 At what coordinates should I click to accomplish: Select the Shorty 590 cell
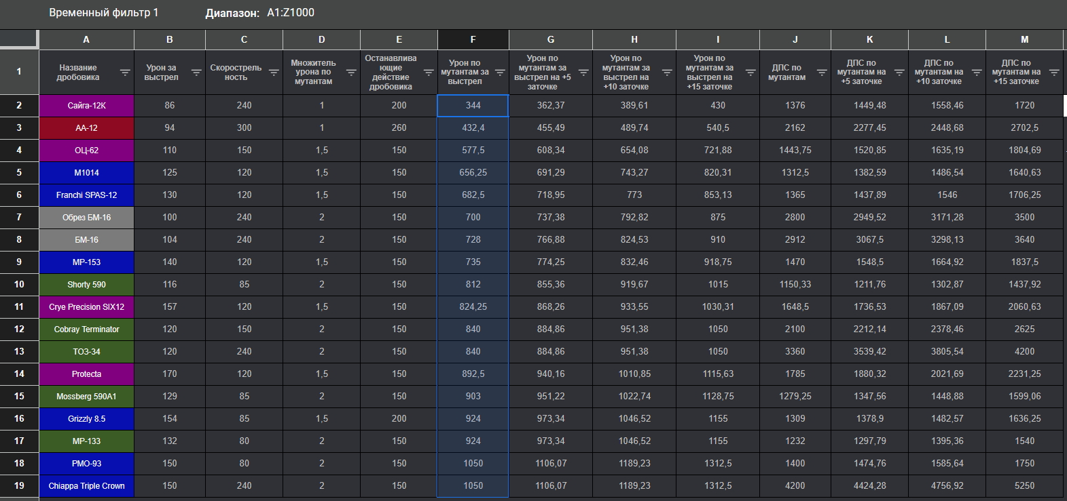click(x=86, y=284)
